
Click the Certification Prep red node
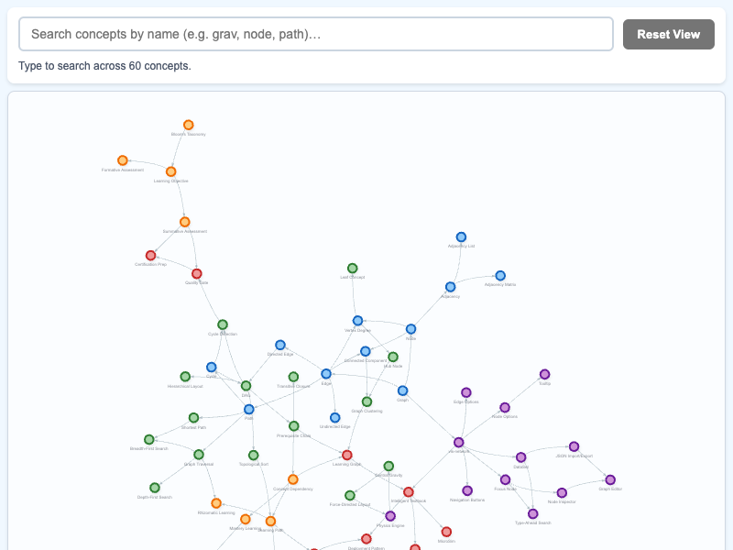pyautogui.click(x=150, y=256)
